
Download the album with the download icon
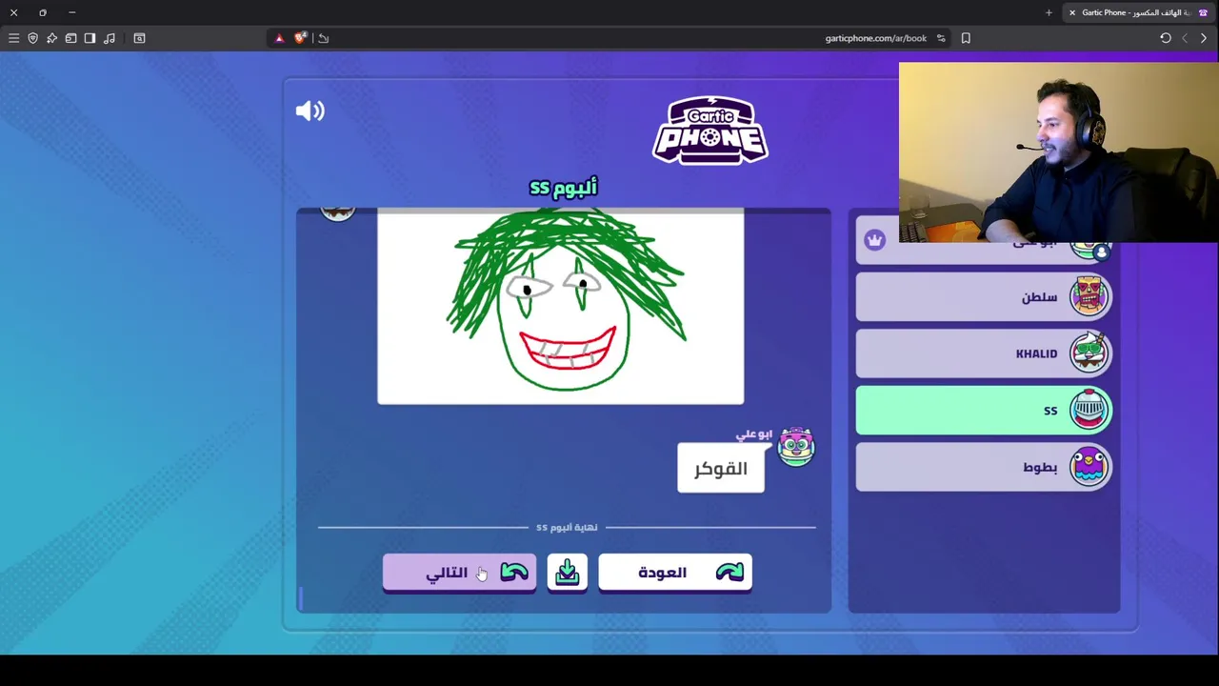tap(568, 573)
